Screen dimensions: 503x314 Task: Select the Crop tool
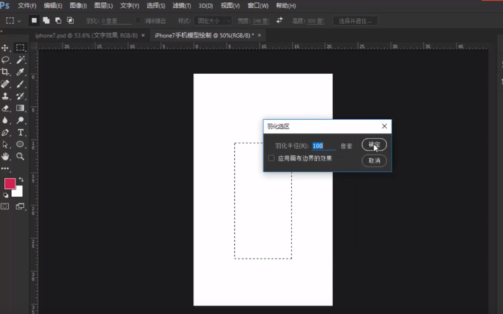pyautogui.click(x=5, y=72)
